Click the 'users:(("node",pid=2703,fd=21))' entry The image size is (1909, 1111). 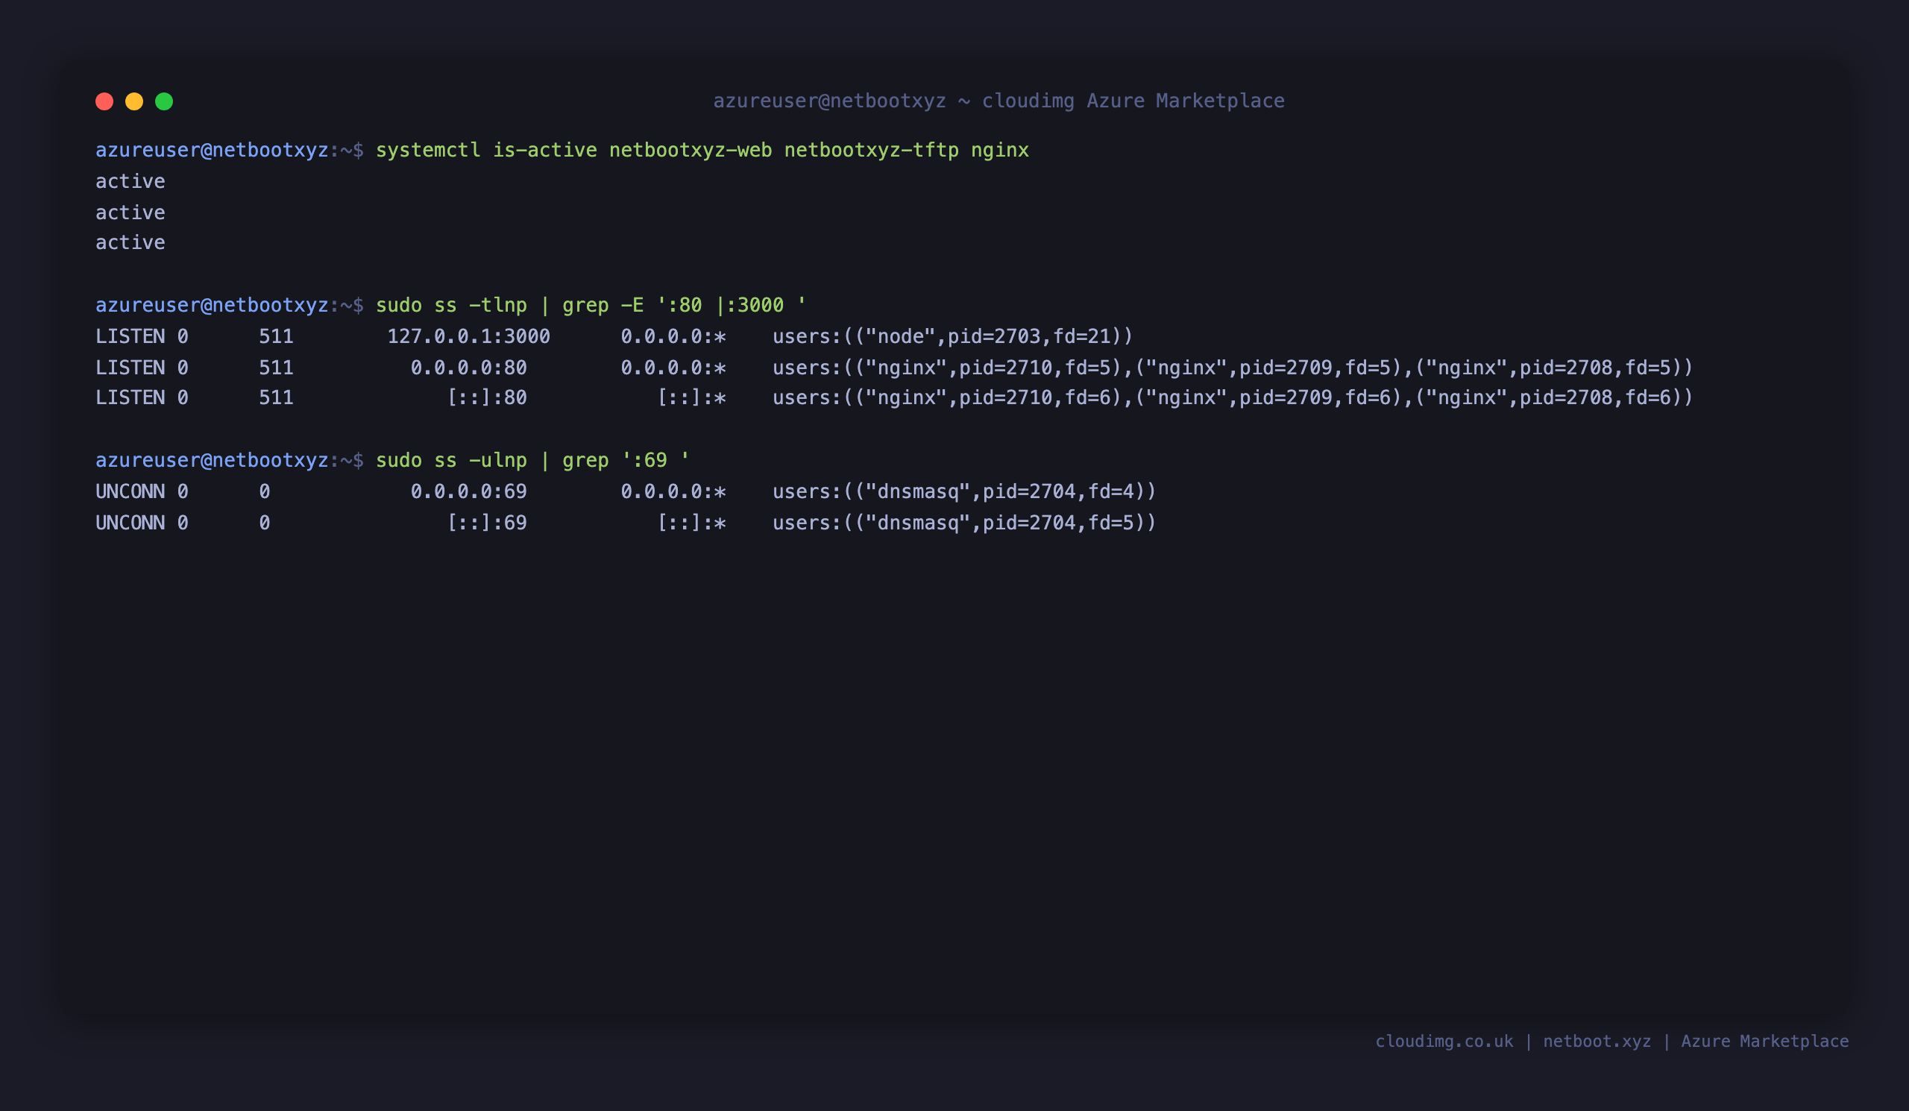pos(952,336)
